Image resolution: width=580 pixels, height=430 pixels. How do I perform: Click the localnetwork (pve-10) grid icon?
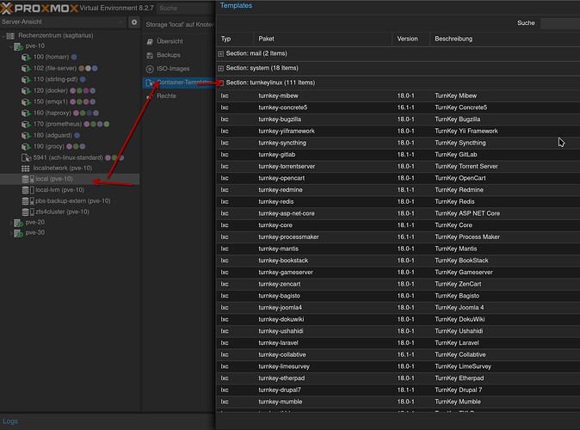[x=25, y=169]
